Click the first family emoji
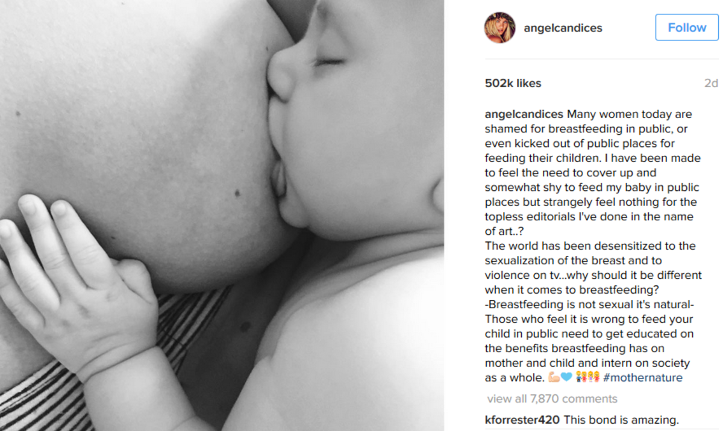This screenshot has width=723, height=431. (581, 377)
